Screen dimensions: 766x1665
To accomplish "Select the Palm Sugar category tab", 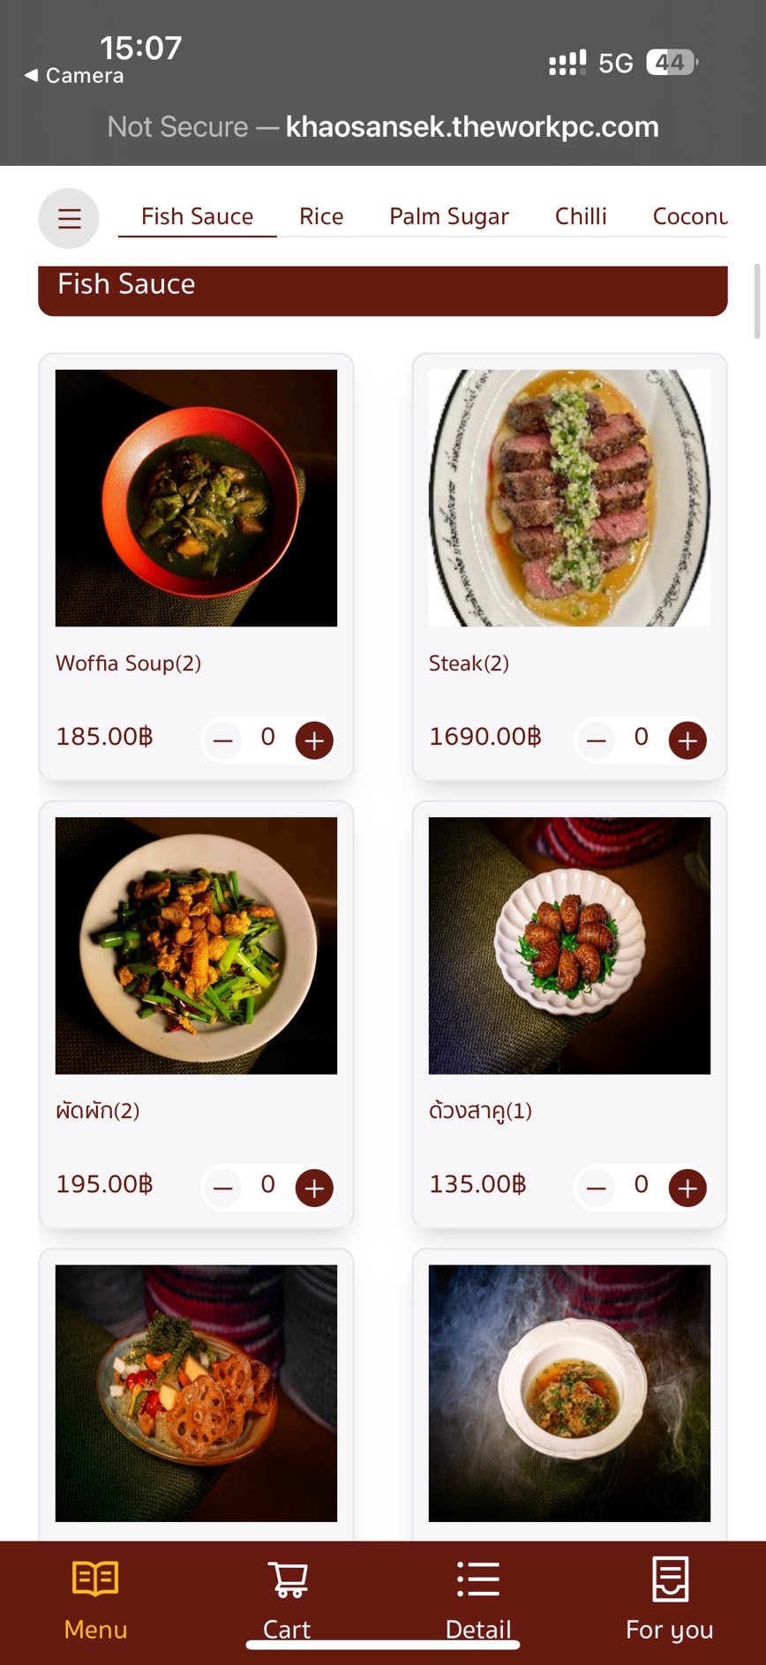I will click(449, 217).
